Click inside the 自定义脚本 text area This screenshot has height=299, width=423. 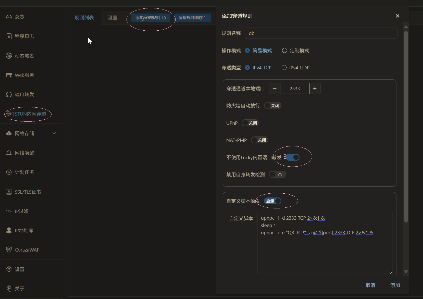[325, 243]
